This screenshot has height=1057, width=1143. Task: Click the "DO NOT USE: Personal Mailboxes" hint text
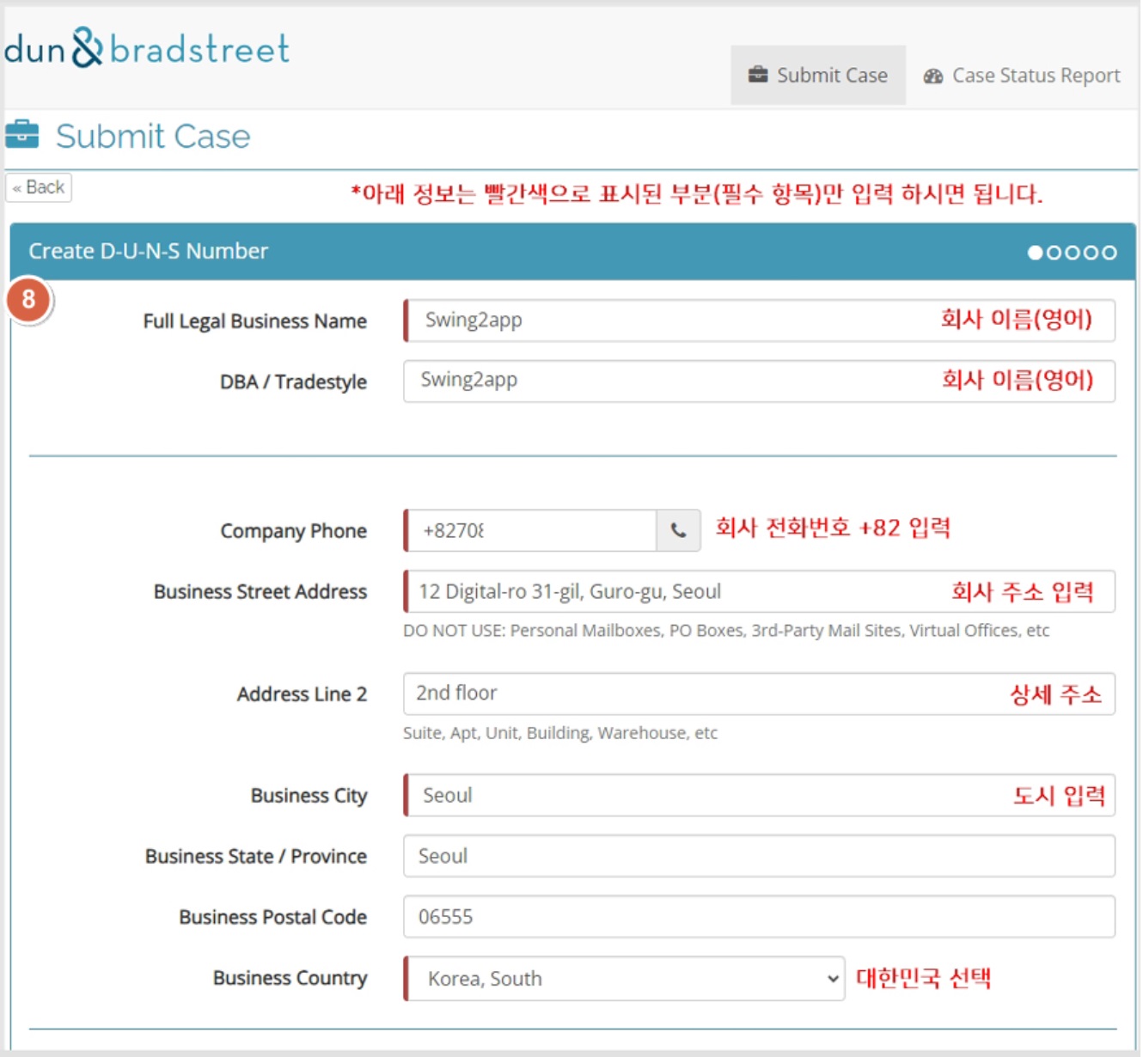[726, 631]
